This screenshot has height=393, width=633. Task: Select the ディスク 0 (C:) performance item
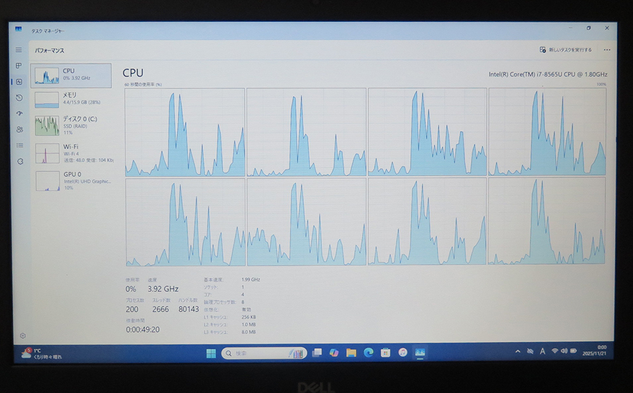[73, 125]
